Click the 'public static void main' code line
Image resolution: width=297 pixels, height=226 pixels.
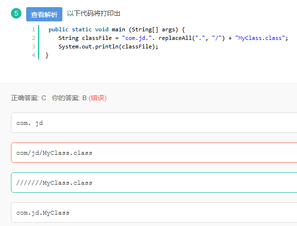[117, 29]
